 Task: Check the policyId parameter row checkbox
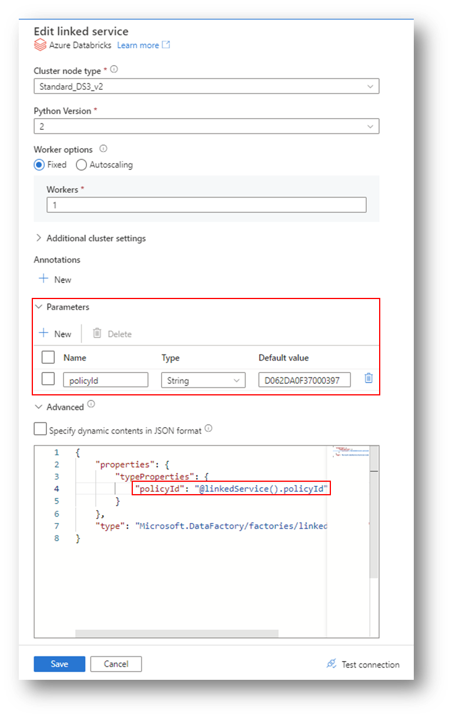coord(48,380)
